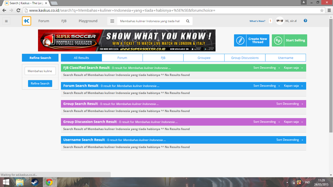Expand FJB Classified Sort Descending dropdown

(267, 68)
